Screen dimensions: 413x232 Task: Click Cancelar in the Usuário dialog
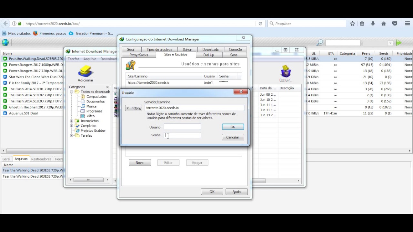[x=233, y=137]
